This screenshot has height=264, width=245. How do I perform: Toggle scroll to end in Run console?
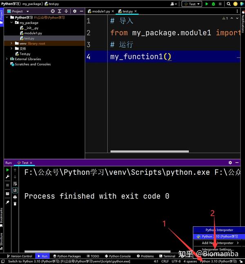tap(15, 190)
